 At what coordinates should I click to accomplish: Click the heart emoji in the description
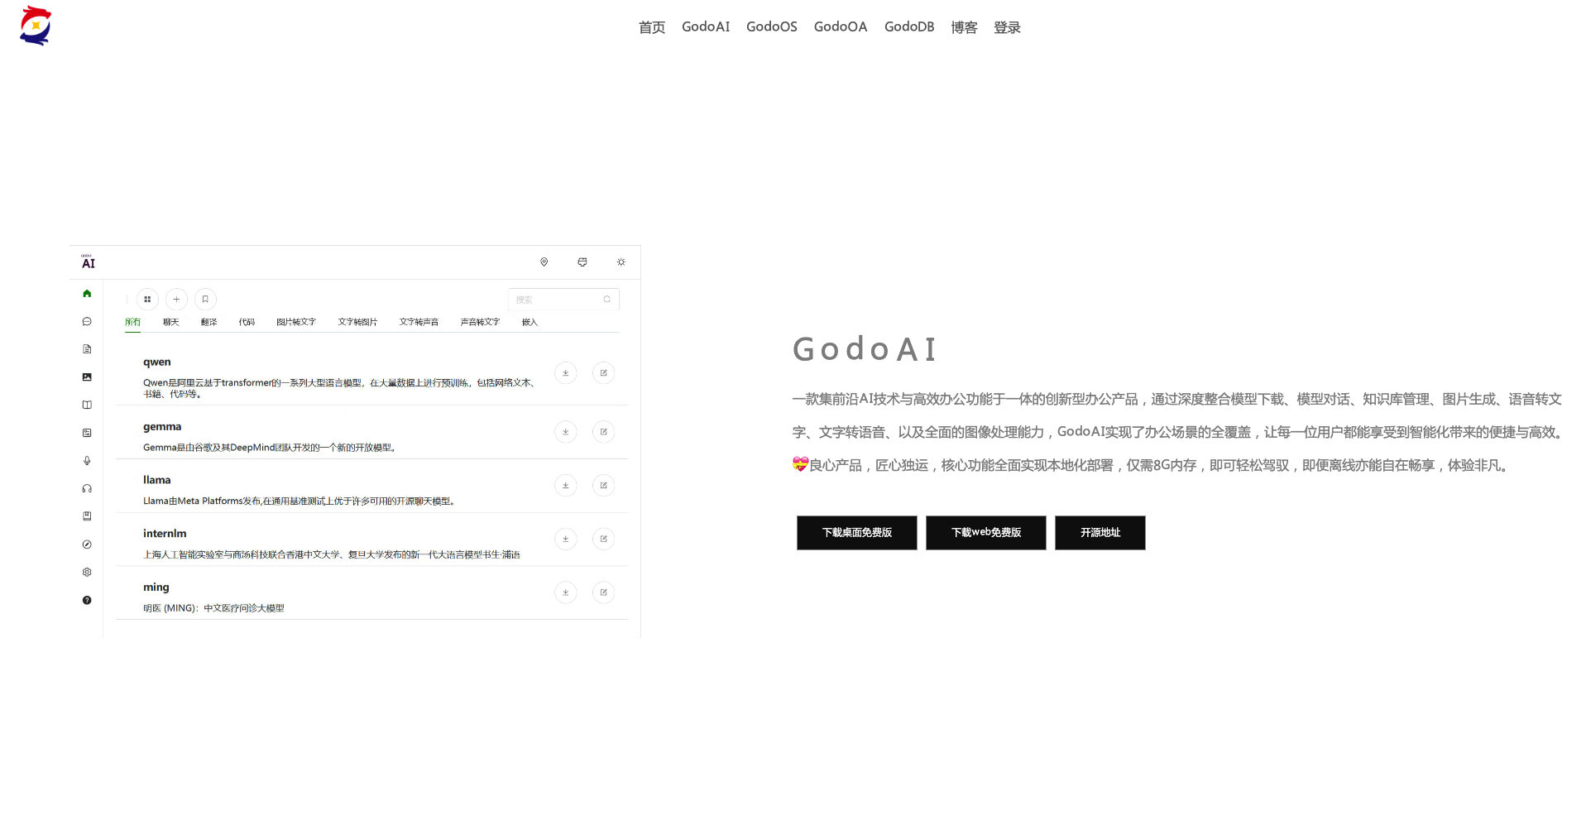799,465
